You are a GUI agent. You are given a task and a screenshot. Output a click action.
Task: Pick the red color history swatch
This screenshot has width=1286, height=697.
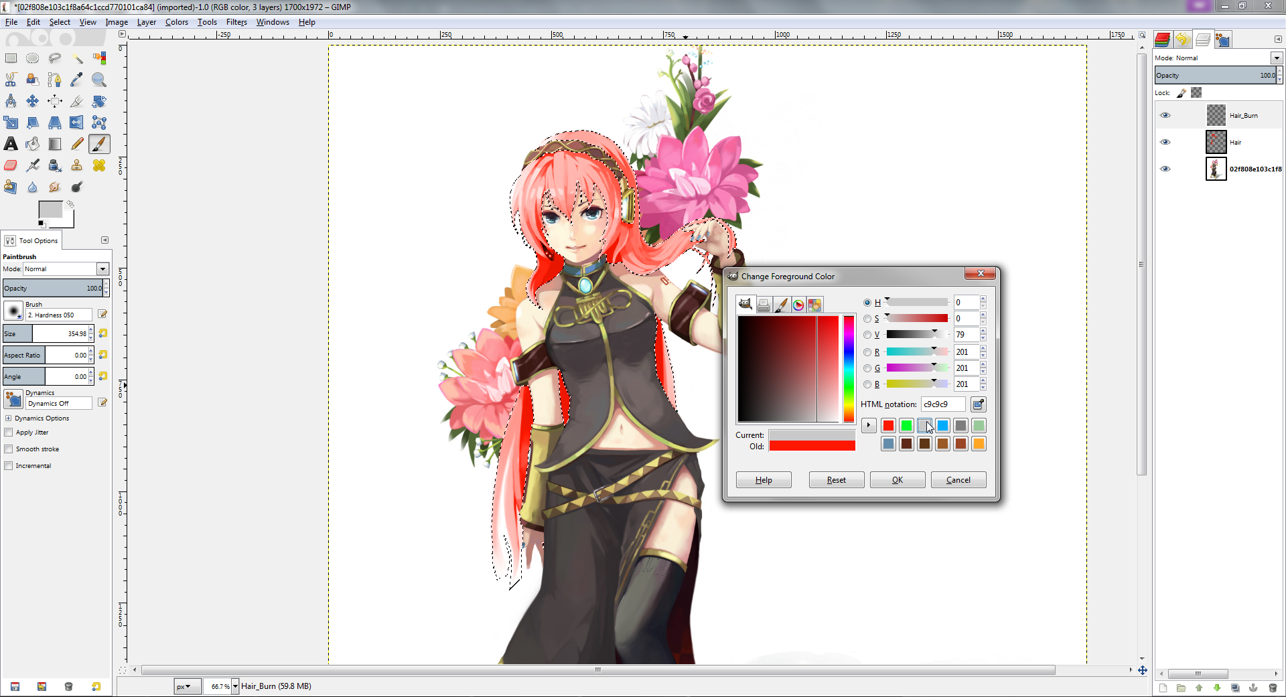(888, 425)
